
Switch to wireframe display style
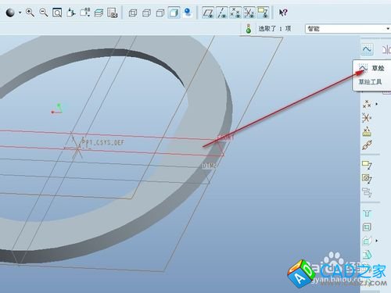click(x=133, y=13)
